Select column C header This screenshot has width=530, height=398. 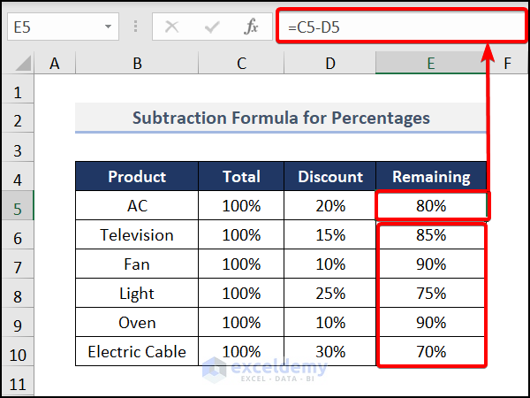[x=241, y=63]
